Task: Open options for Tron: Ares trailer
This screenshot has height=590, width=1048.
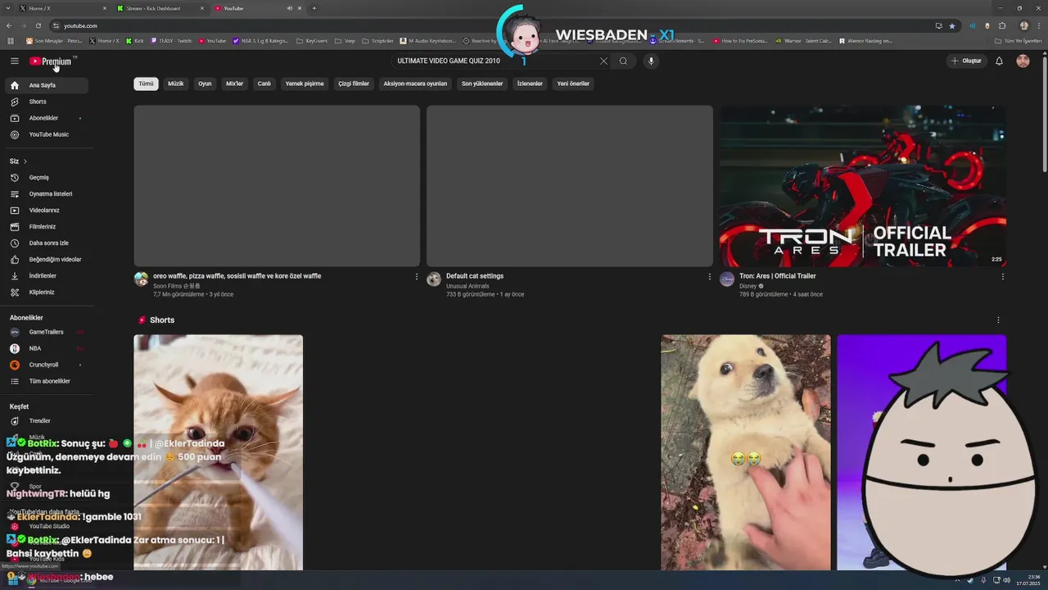Action: click(x=1002, y=277)
